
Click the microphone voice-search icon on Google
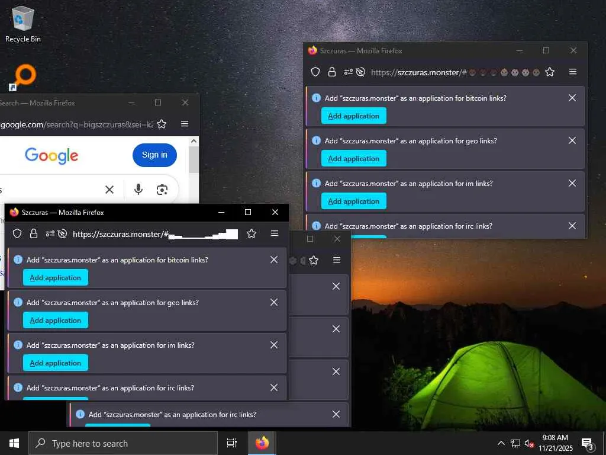pos(138,189)
